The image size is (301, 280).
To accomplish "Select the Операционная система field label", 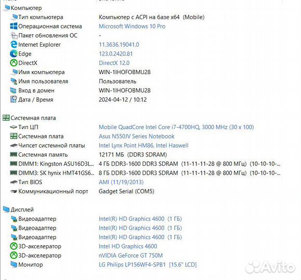I will pyautogui.click(x=50, y=26).
